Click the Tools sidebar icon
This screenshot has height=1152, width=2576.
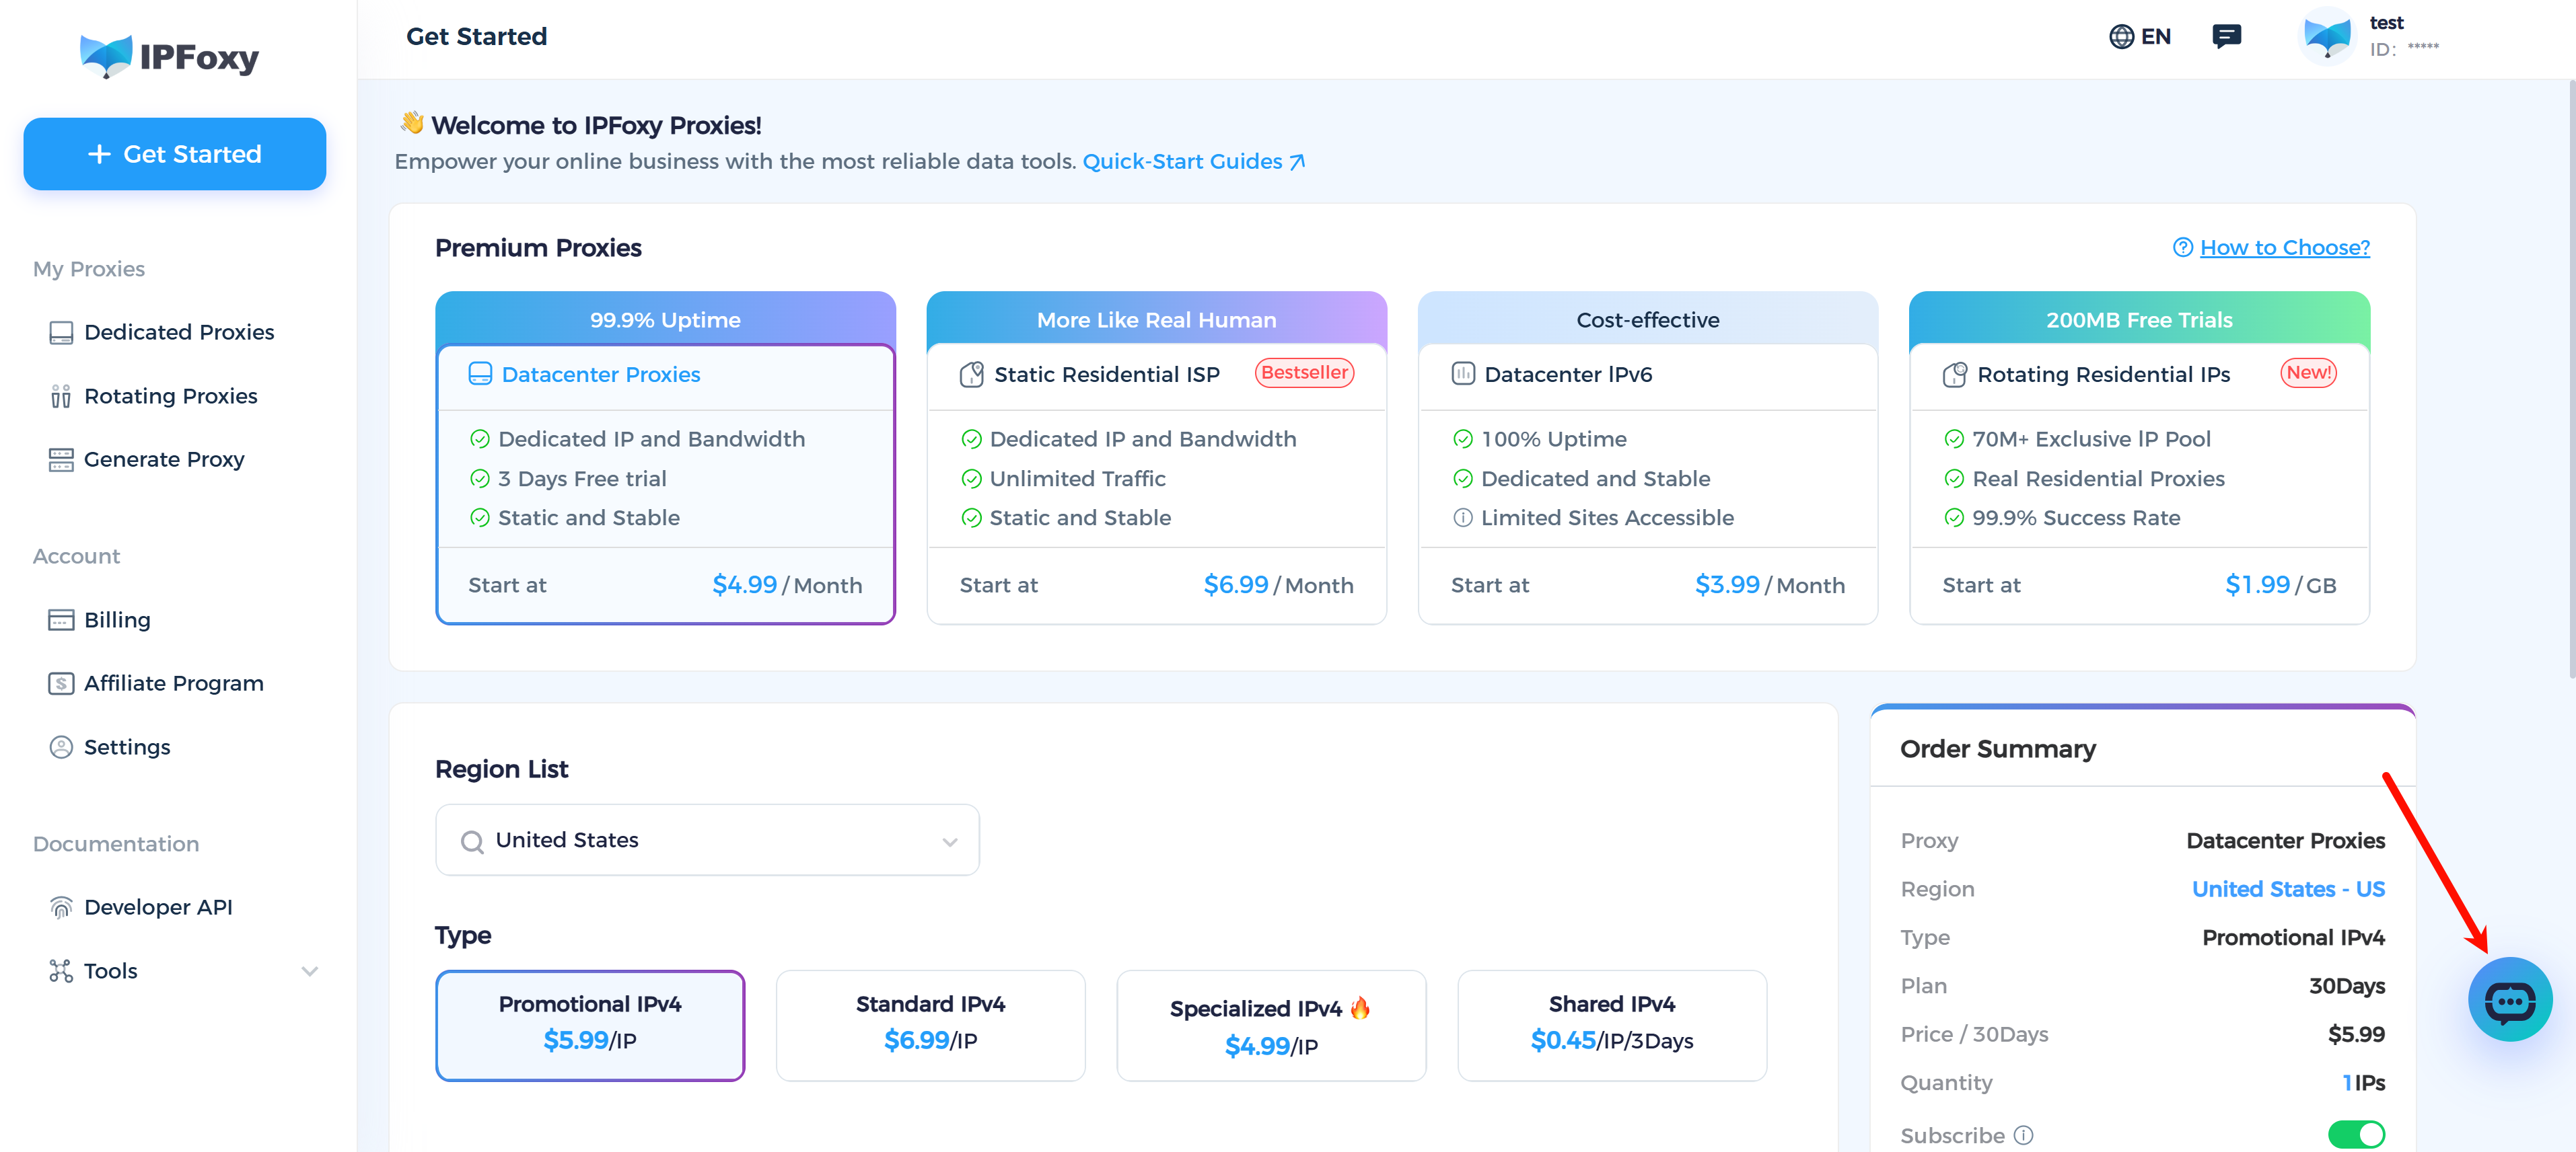(x=61, y=971)
